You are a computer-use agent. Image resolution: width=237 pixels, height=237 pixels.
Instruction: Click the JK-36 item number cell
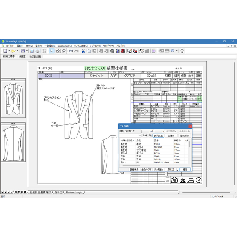click(49, 76)
